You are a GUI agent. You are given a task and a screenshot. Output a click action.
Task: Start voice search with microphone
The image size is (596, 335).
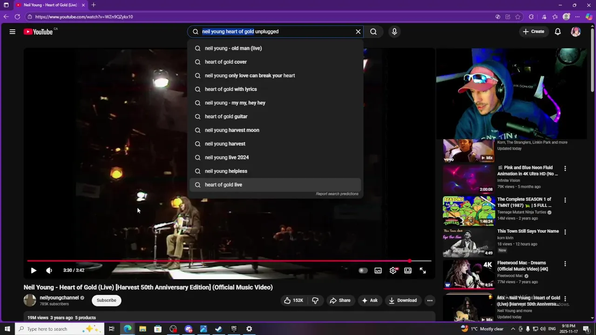click(394, 32)
